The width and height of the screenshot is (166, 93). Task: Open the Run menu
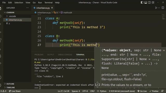click(x=40, y=3)
